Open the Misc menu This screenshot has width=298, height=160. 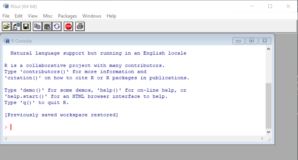[x=48, y=16]
